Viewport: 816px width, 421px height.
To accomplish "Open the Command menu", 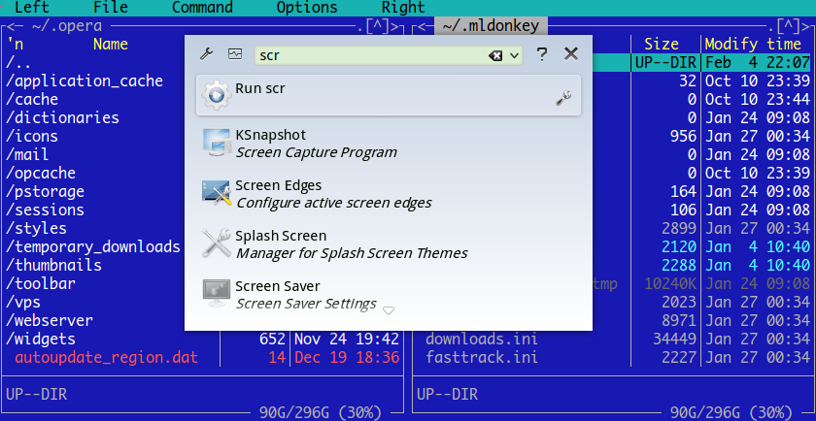I will coord(202,8).
